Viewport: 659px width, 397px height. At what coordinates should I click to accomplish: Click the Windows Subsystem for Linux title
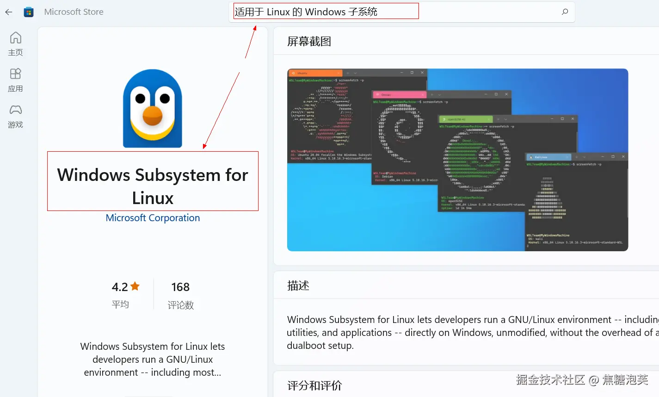[x=153, y=186]
